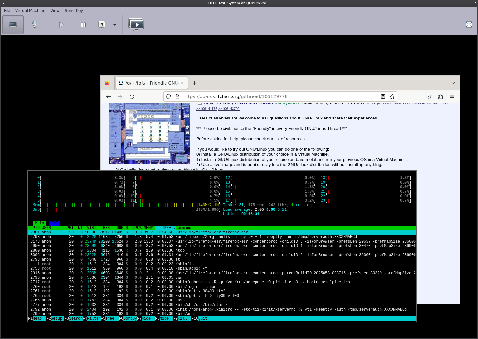Image resolution: width=478 pixels, height=339 pixels.
Task: Power on the virtual machine with play button
Action: pos(62,25)
